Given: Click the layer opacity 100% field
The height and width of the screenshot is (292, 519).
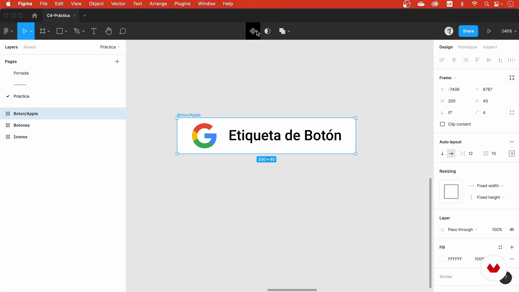Looking at the screenshot, I should coord(497,230).
